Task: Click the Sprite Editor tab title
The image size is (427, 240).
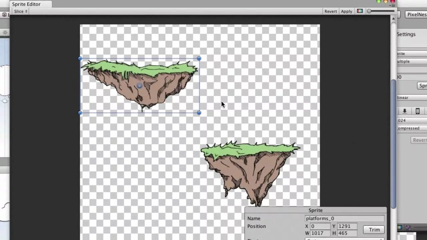Action: [26, 4]
